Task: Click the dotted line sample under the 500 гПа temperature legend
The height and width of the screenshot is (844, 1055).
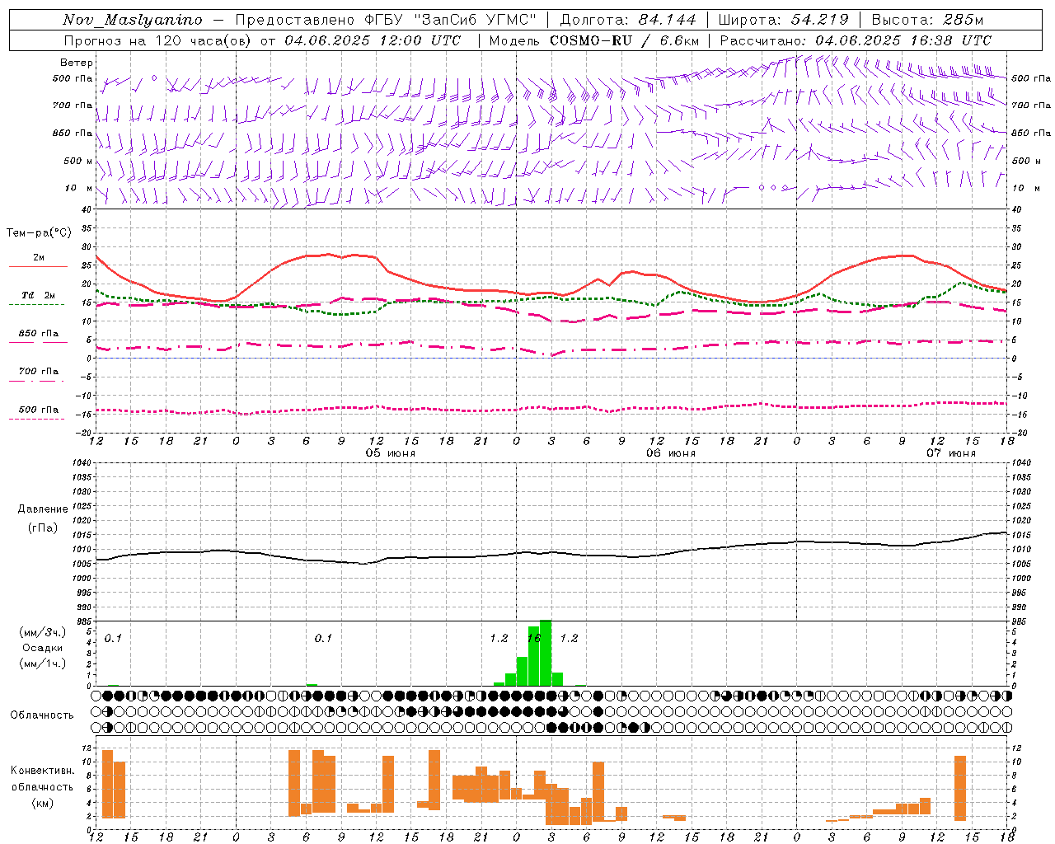Action: click(36, 419)
